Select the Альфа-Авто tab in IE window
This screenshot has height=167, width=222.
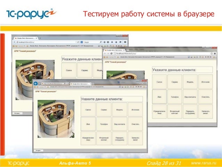80,84
